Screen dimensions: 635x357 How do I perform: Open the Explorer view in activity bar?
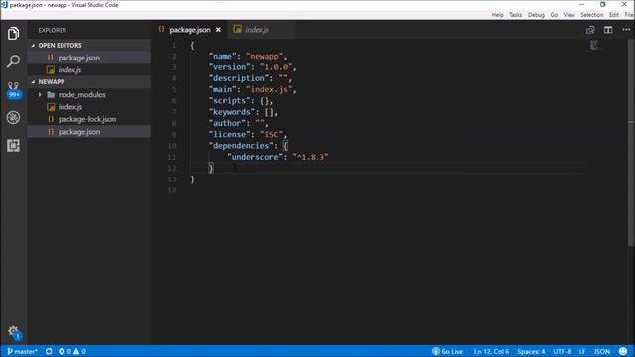tap(13, 33)
